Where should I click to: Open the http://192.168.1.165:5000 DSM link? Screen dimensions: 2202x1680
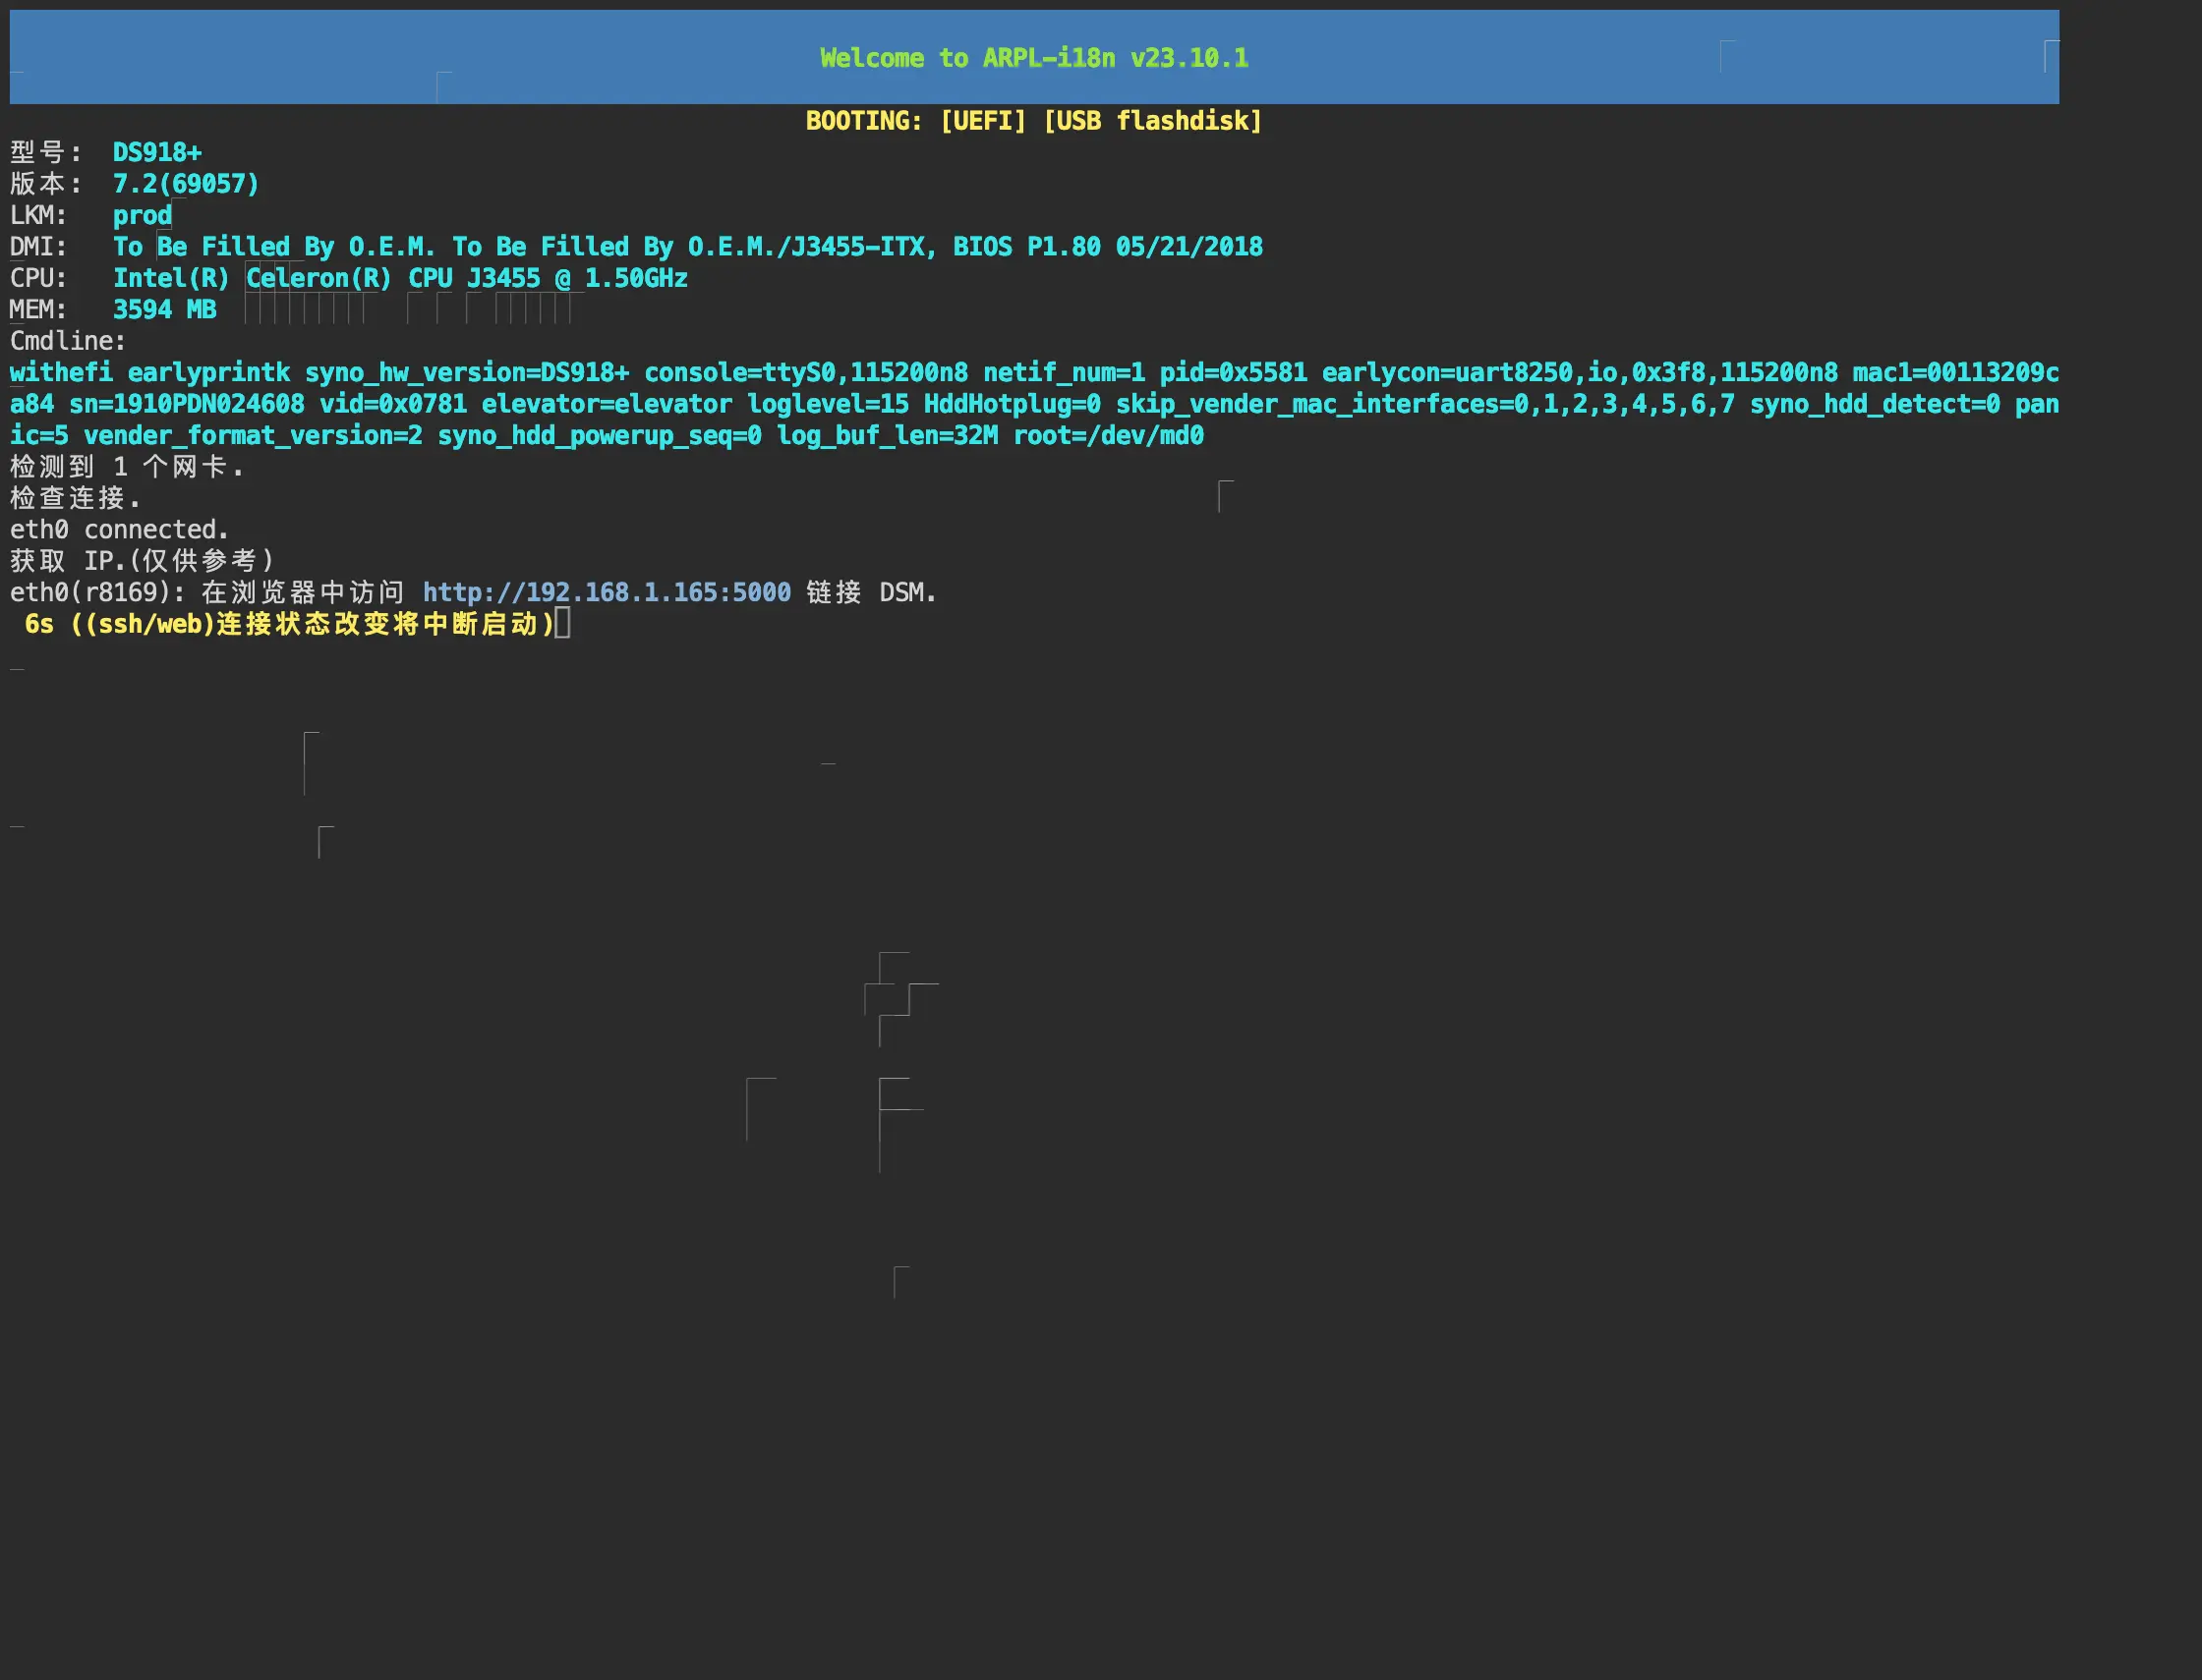point(607,592)
